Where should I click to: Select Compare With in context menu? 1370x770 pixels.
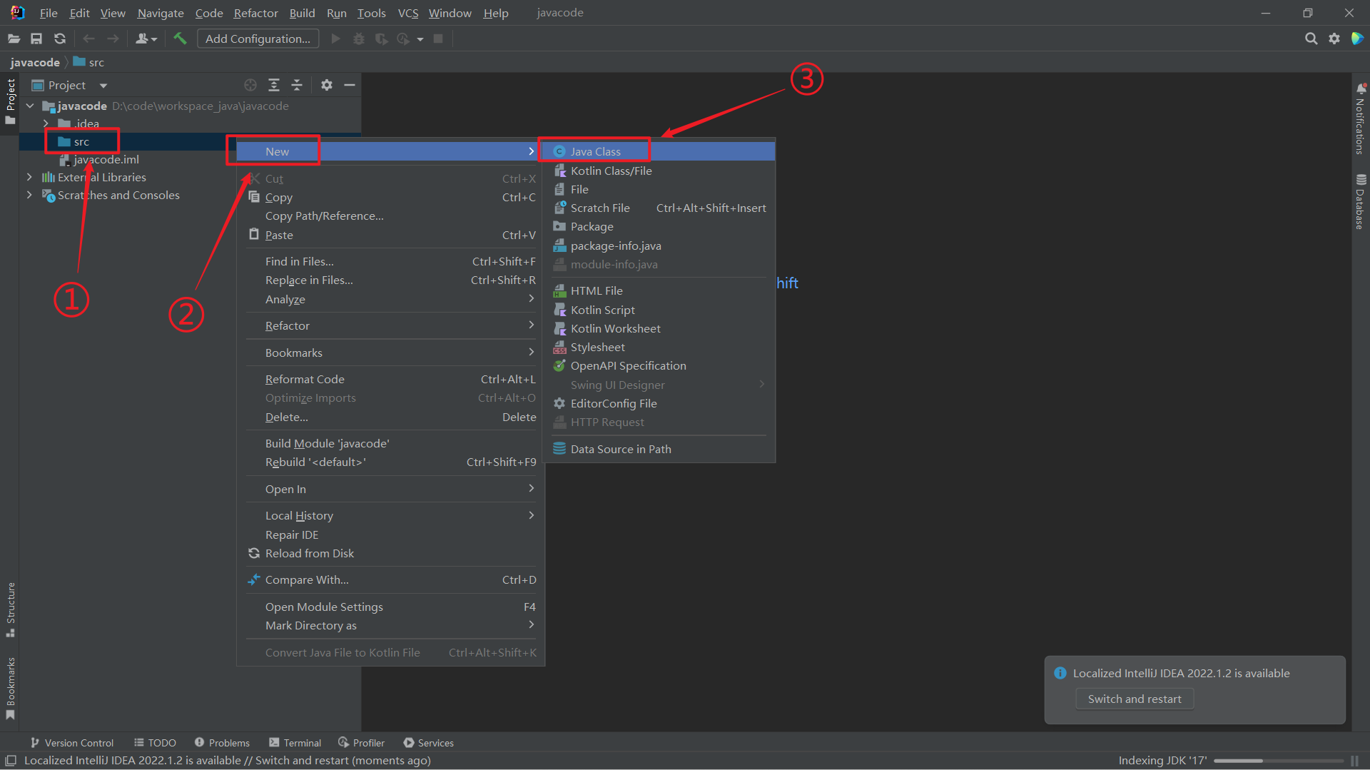tap(390, 579)
